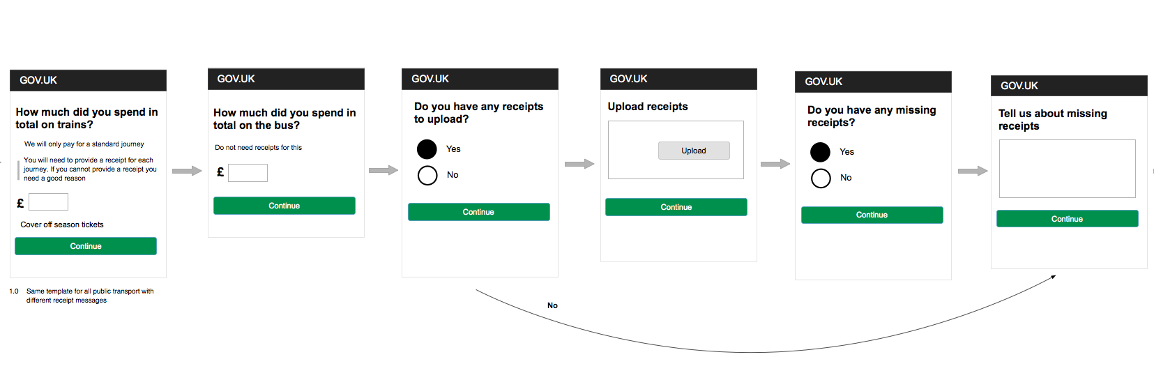Select Yes for receipts to upload
The image size is (1154, 373).
427,149
